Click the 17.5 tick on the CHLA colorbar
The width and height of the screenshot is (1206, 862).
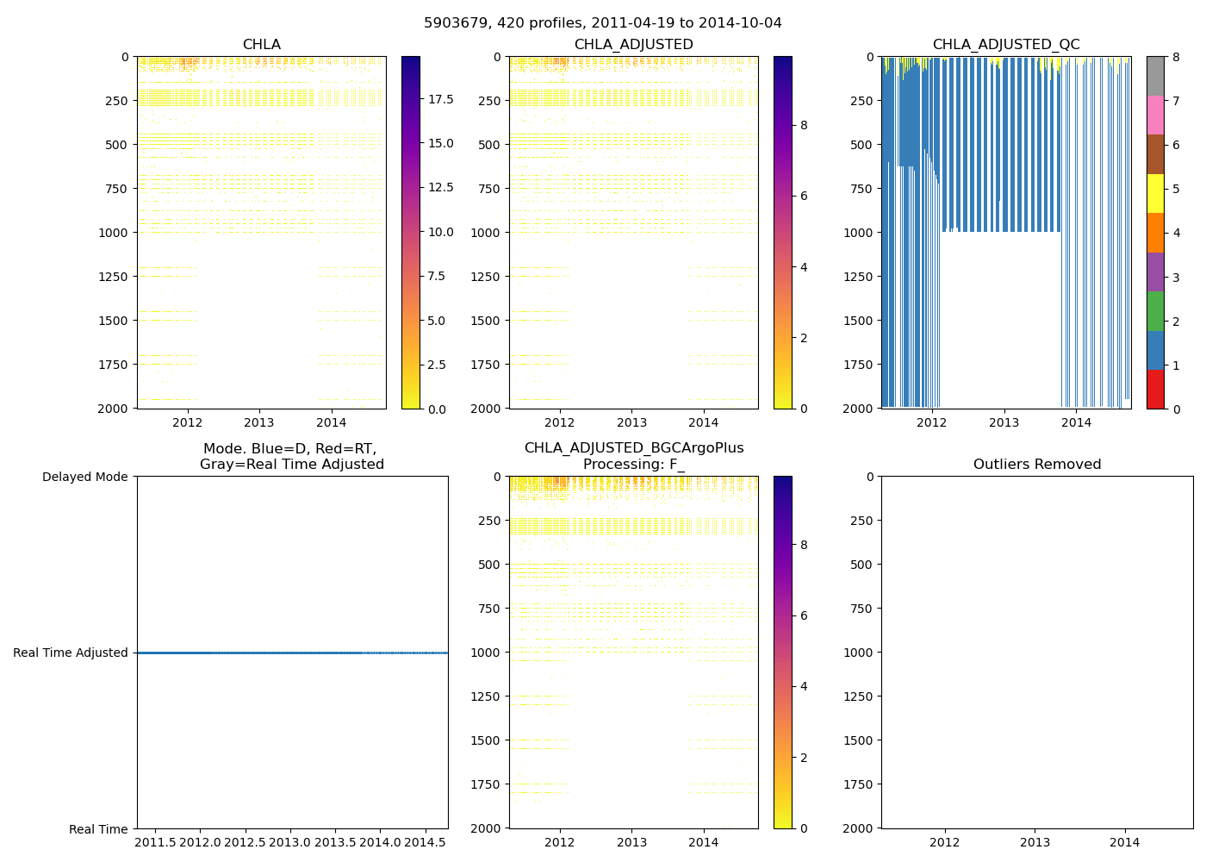[x=441, y=100]
